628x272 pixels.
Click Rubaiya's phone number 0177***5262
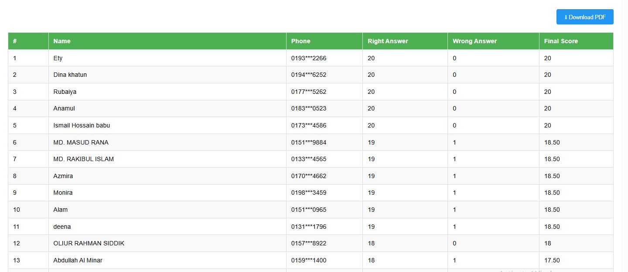(309, 92)
